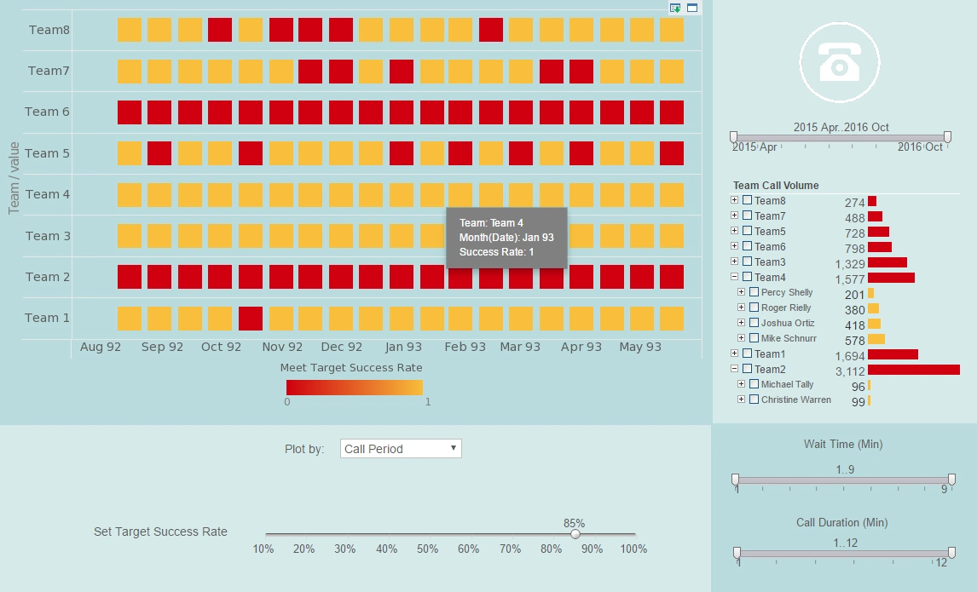Check the Team8 checkbox
The image size is (977, 592).
[748, 201]
